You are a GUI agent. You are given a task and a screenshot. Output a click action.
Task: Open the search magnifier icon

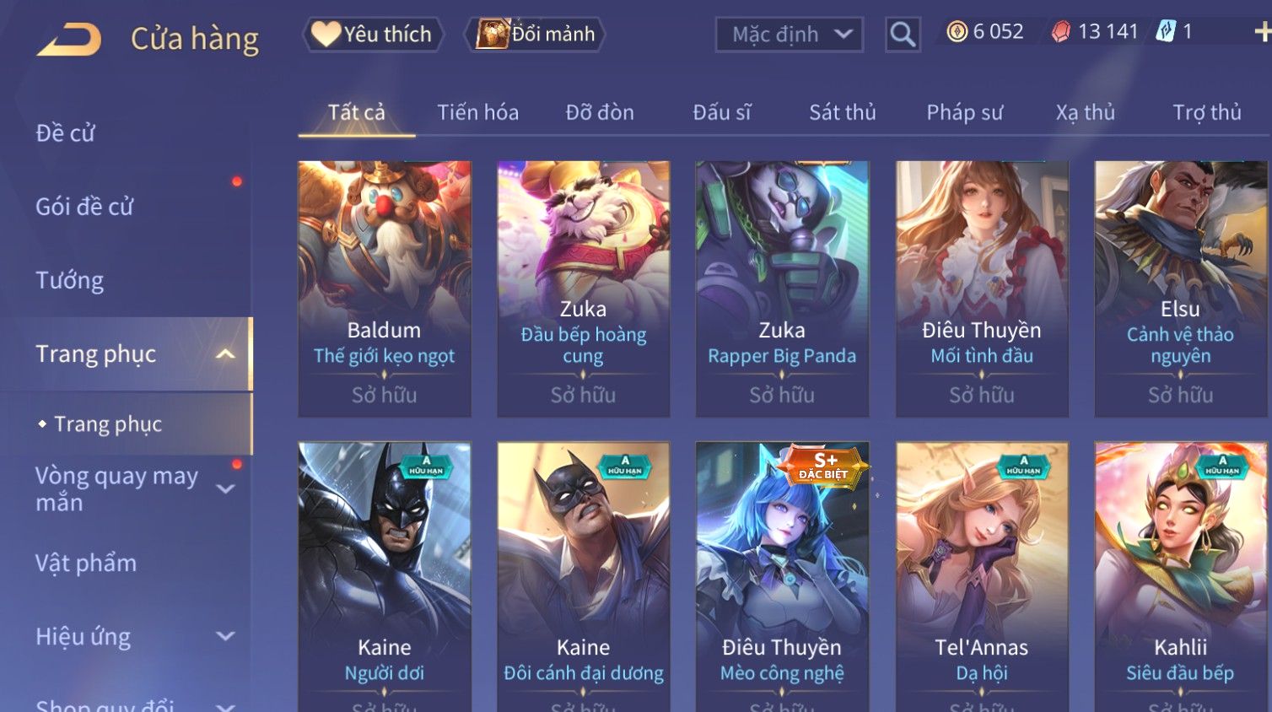(903, 35)
